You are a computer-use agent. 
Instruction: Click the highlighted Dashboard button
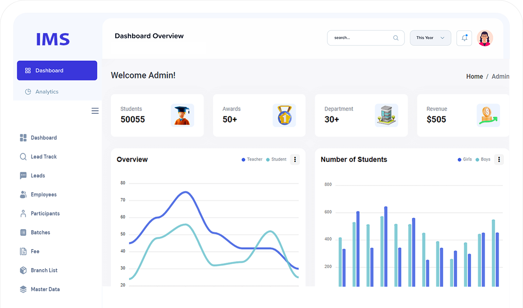[x=57, y=71]
